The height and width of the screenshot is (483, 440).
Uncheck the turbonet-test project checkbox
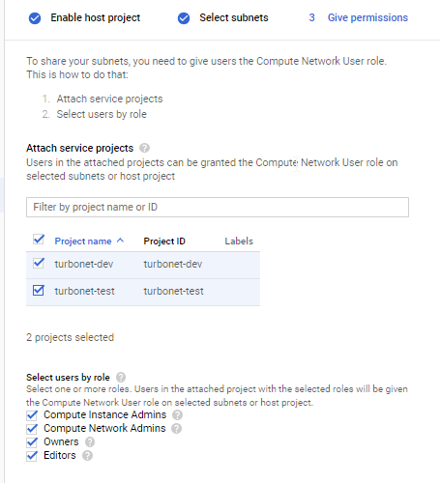coord(39,291)
